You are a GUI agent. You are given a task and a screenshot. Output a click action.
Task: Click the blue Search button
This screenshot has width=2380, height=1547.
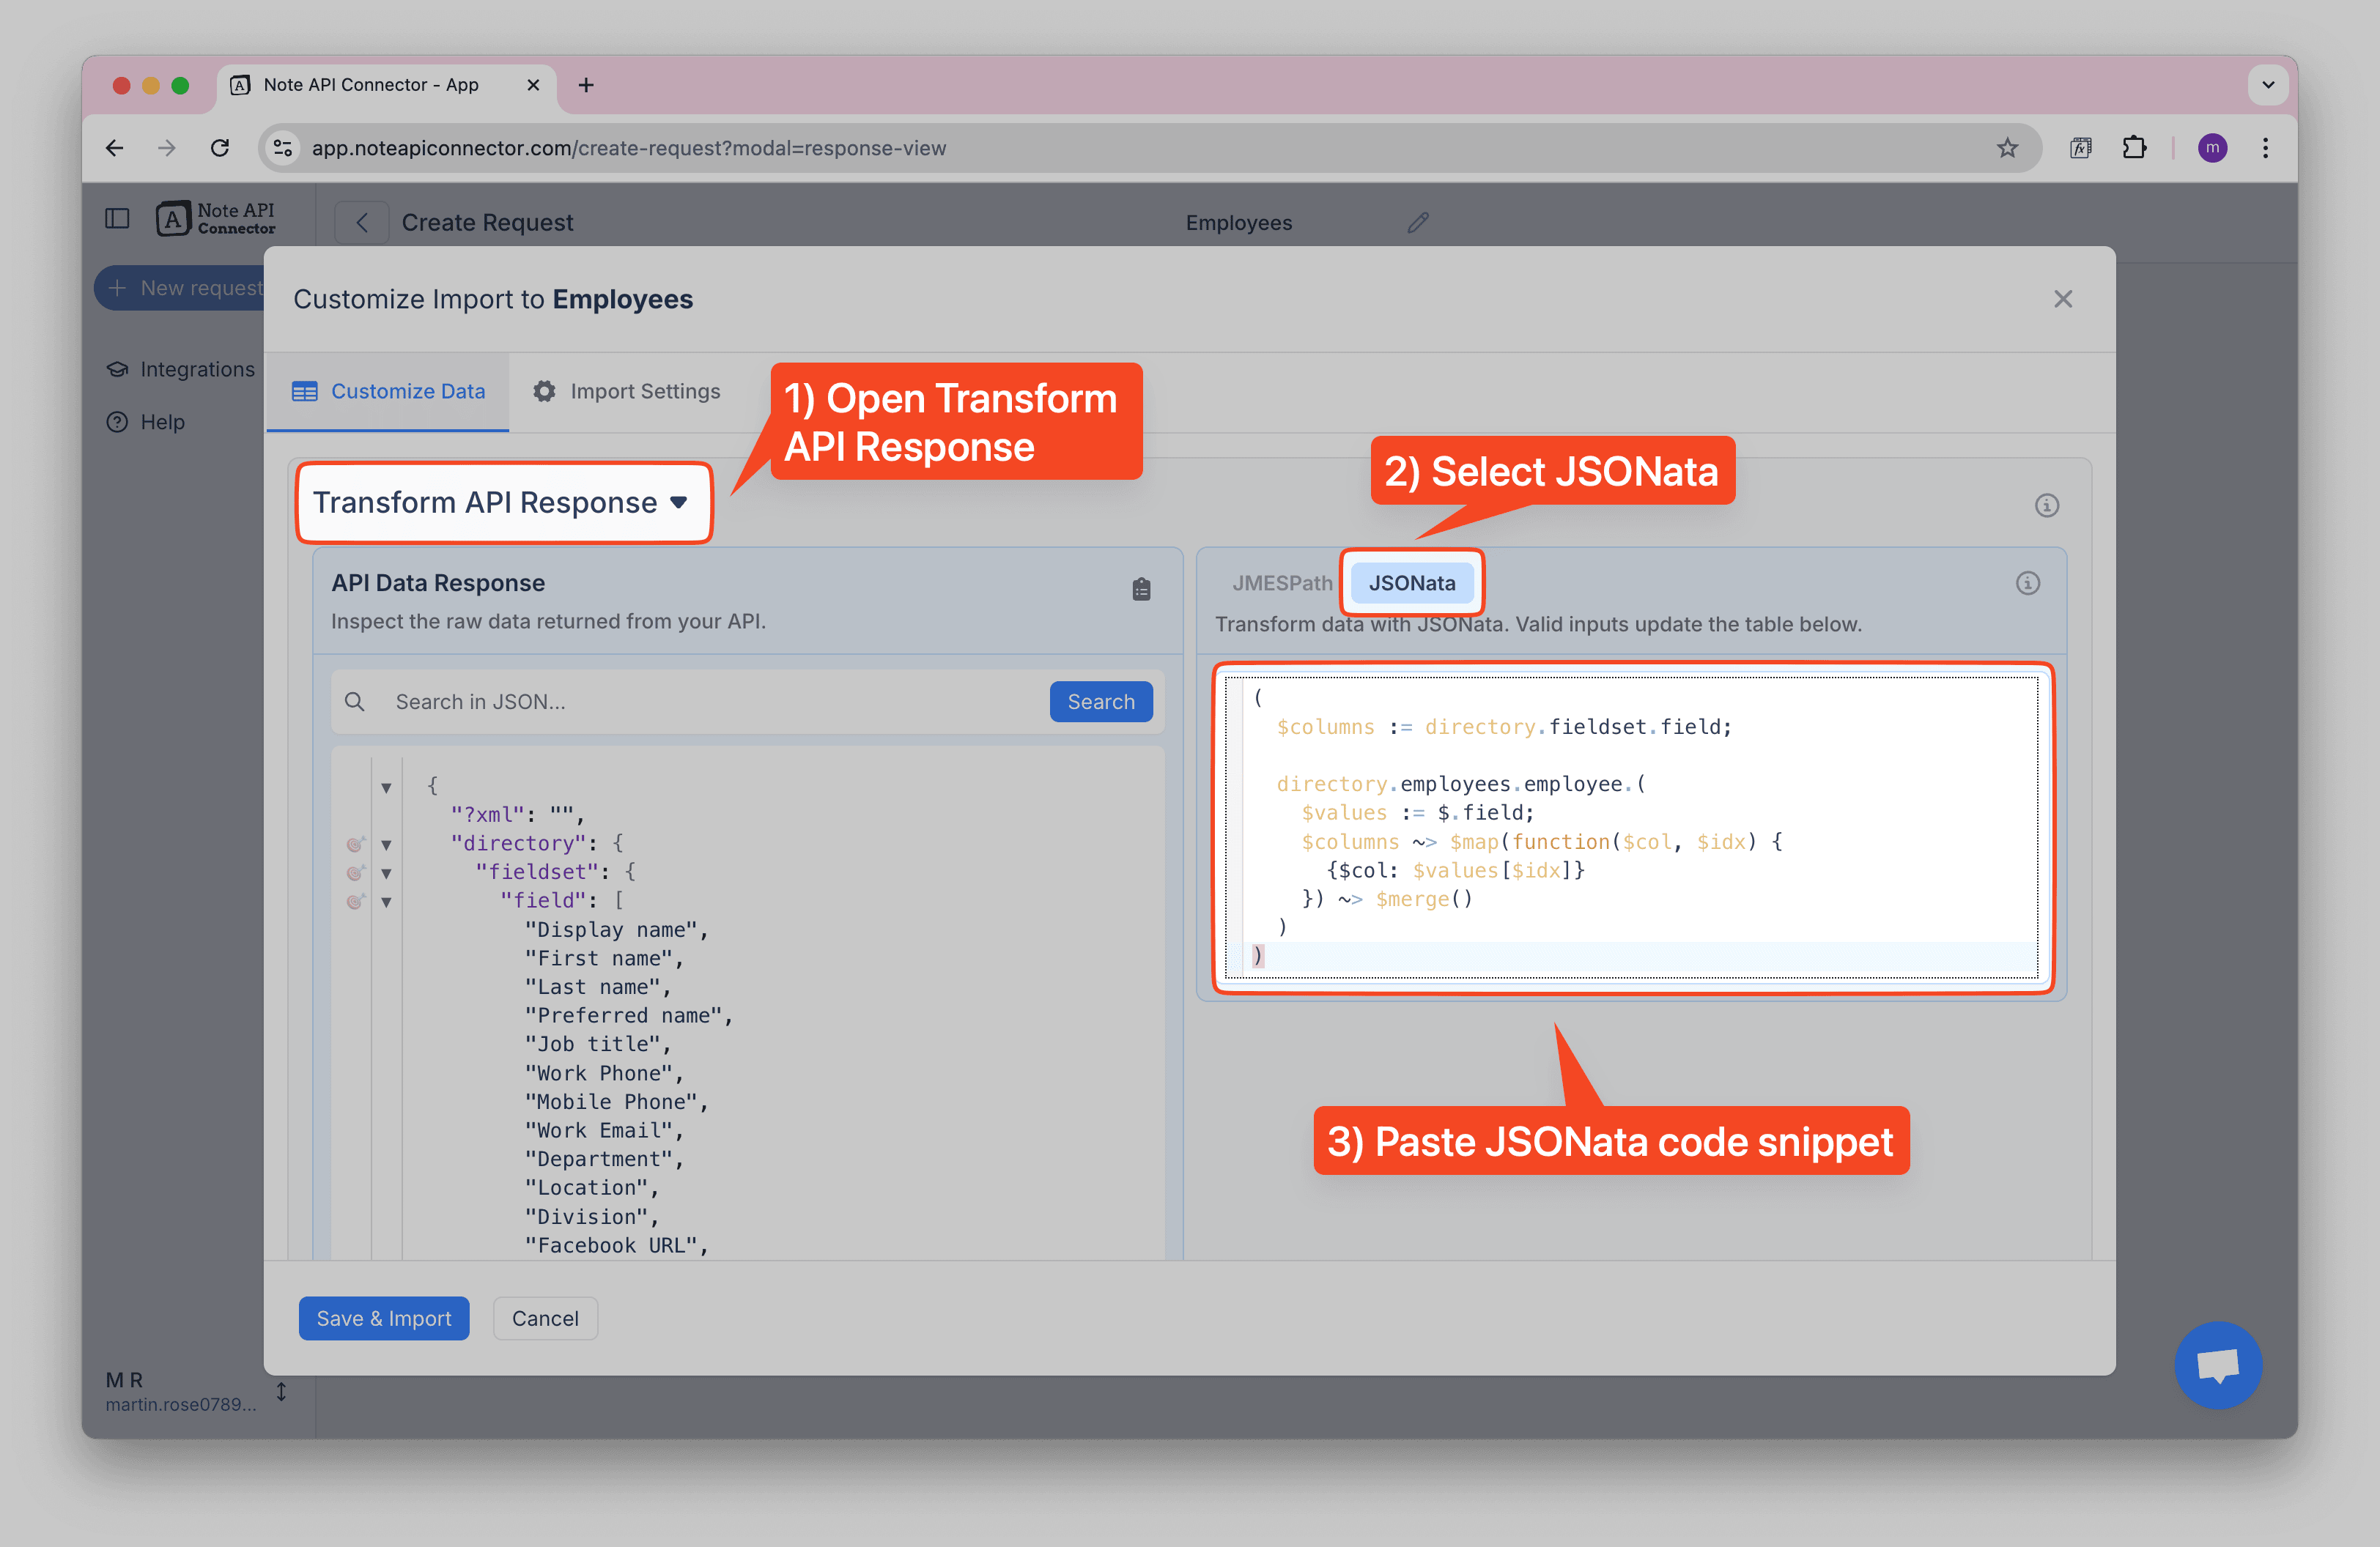(1100, 702)
